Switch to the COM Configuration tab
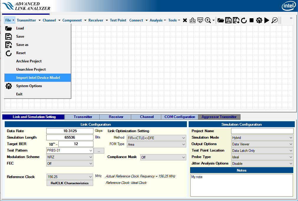The height and width of the screenshot is (201, 298). click(x=180, y=117)
